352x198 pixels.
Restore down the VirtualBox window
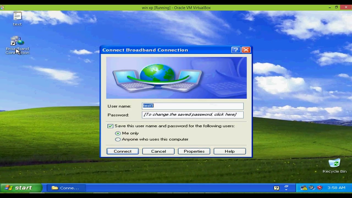point(336,7)
